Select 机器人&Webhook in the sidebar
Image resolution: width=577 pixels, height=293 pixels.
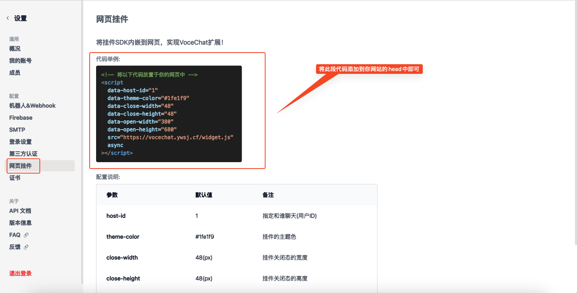click(33, 106)
